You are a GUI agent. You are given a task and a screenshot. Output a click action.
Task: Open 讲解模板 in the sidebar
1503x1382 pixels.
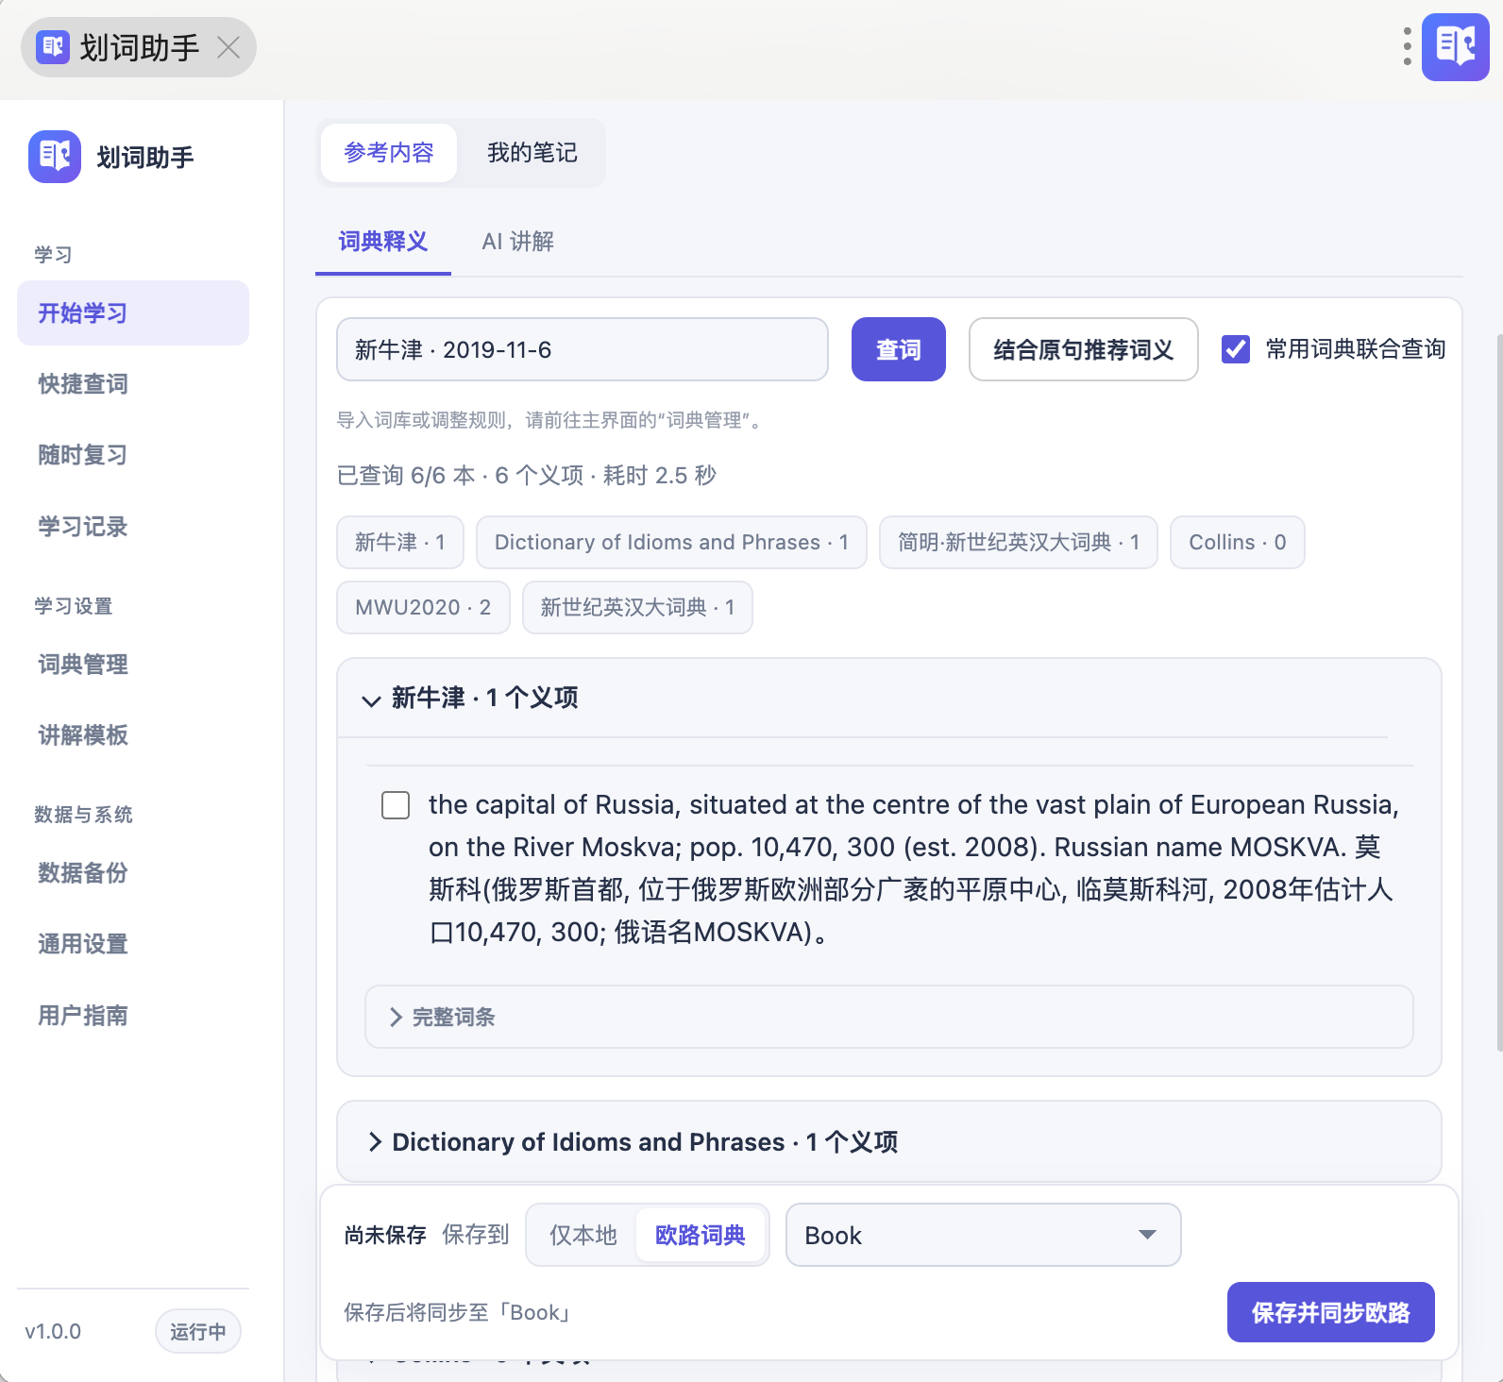(x=133, y=735)
